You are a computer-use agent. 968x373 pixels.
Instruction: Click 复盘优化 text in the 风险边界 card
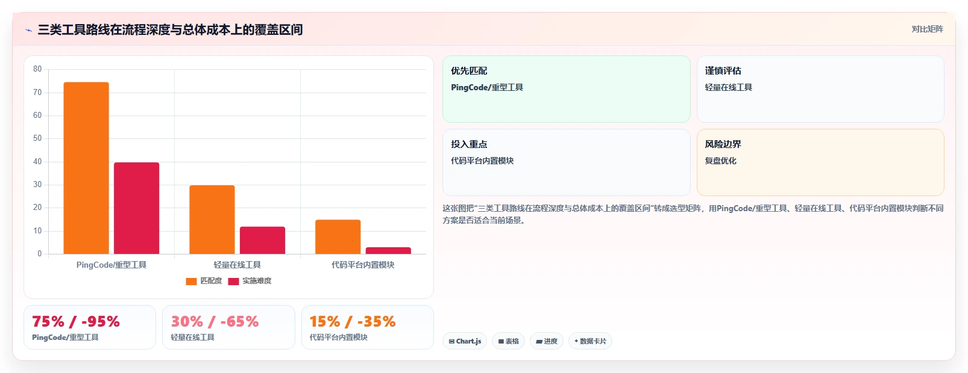[720, 161]
